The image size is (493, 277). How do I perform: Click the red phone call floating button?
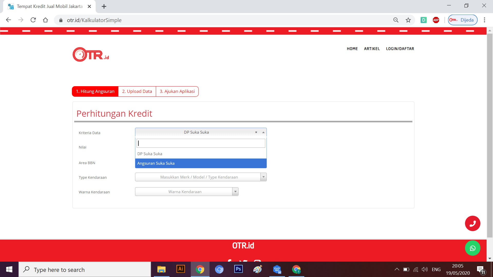(x=472, y=223)
